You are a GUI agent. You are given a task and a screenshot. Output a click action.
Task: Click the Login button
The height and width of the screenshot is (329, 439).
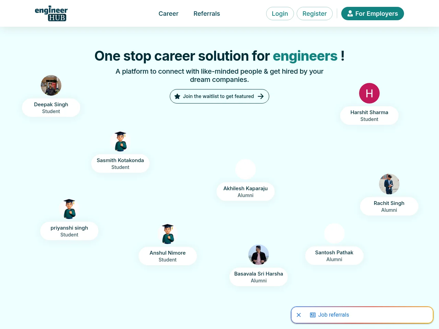point(280,14)
